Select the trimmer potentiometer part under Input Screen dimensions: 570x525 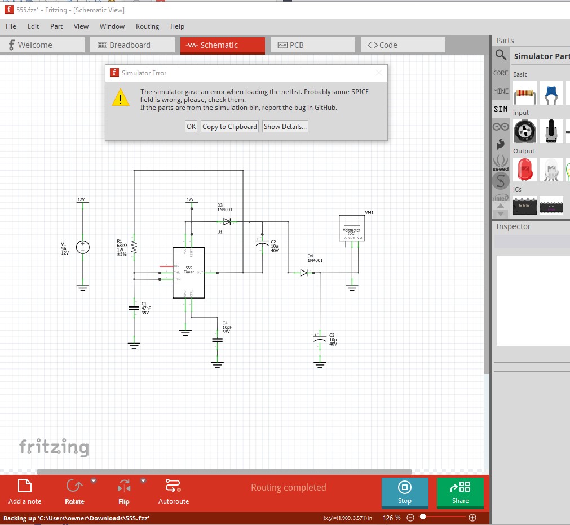click(524, 131)
